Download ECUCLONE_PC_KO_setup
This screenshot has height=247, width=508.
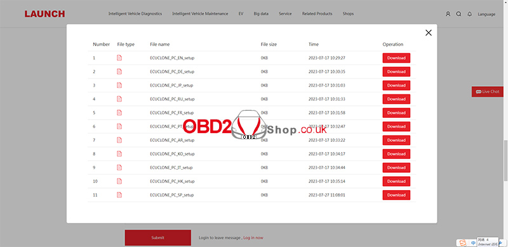[x=396, y=154]
